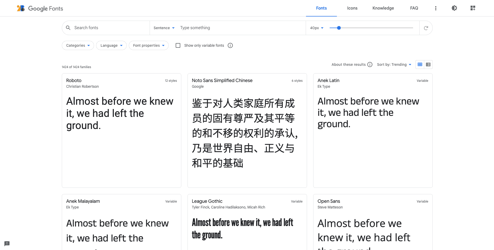This screenshot has width=494, height=250.
Task: Click Steve Matteson designer name
Action: point(330,207)
